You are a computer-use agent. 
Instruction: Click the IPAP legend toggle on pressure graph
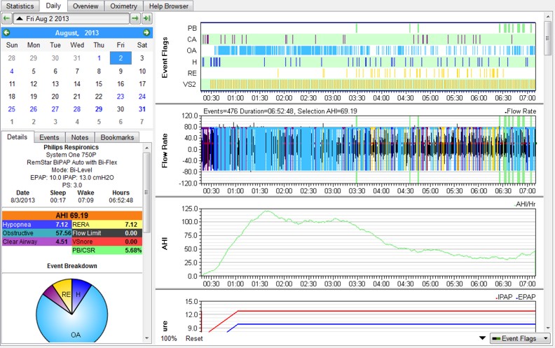(503, 297)
